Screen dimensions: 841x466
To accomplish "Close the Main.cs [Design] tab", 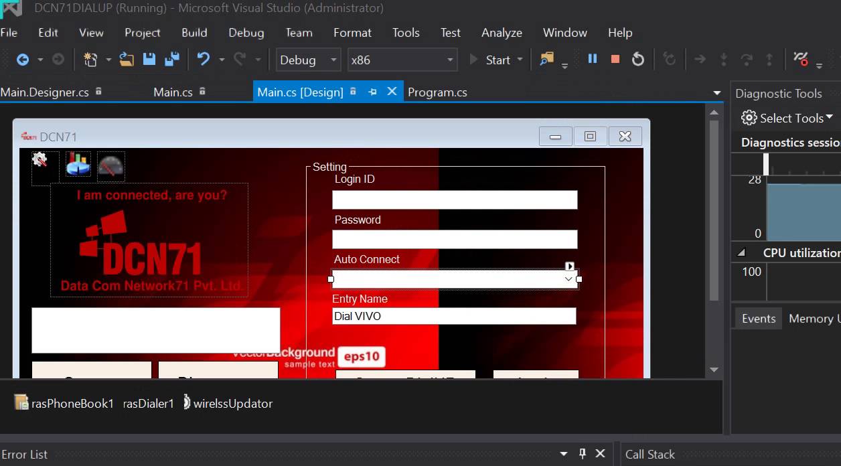I will (x=392, y=92).
